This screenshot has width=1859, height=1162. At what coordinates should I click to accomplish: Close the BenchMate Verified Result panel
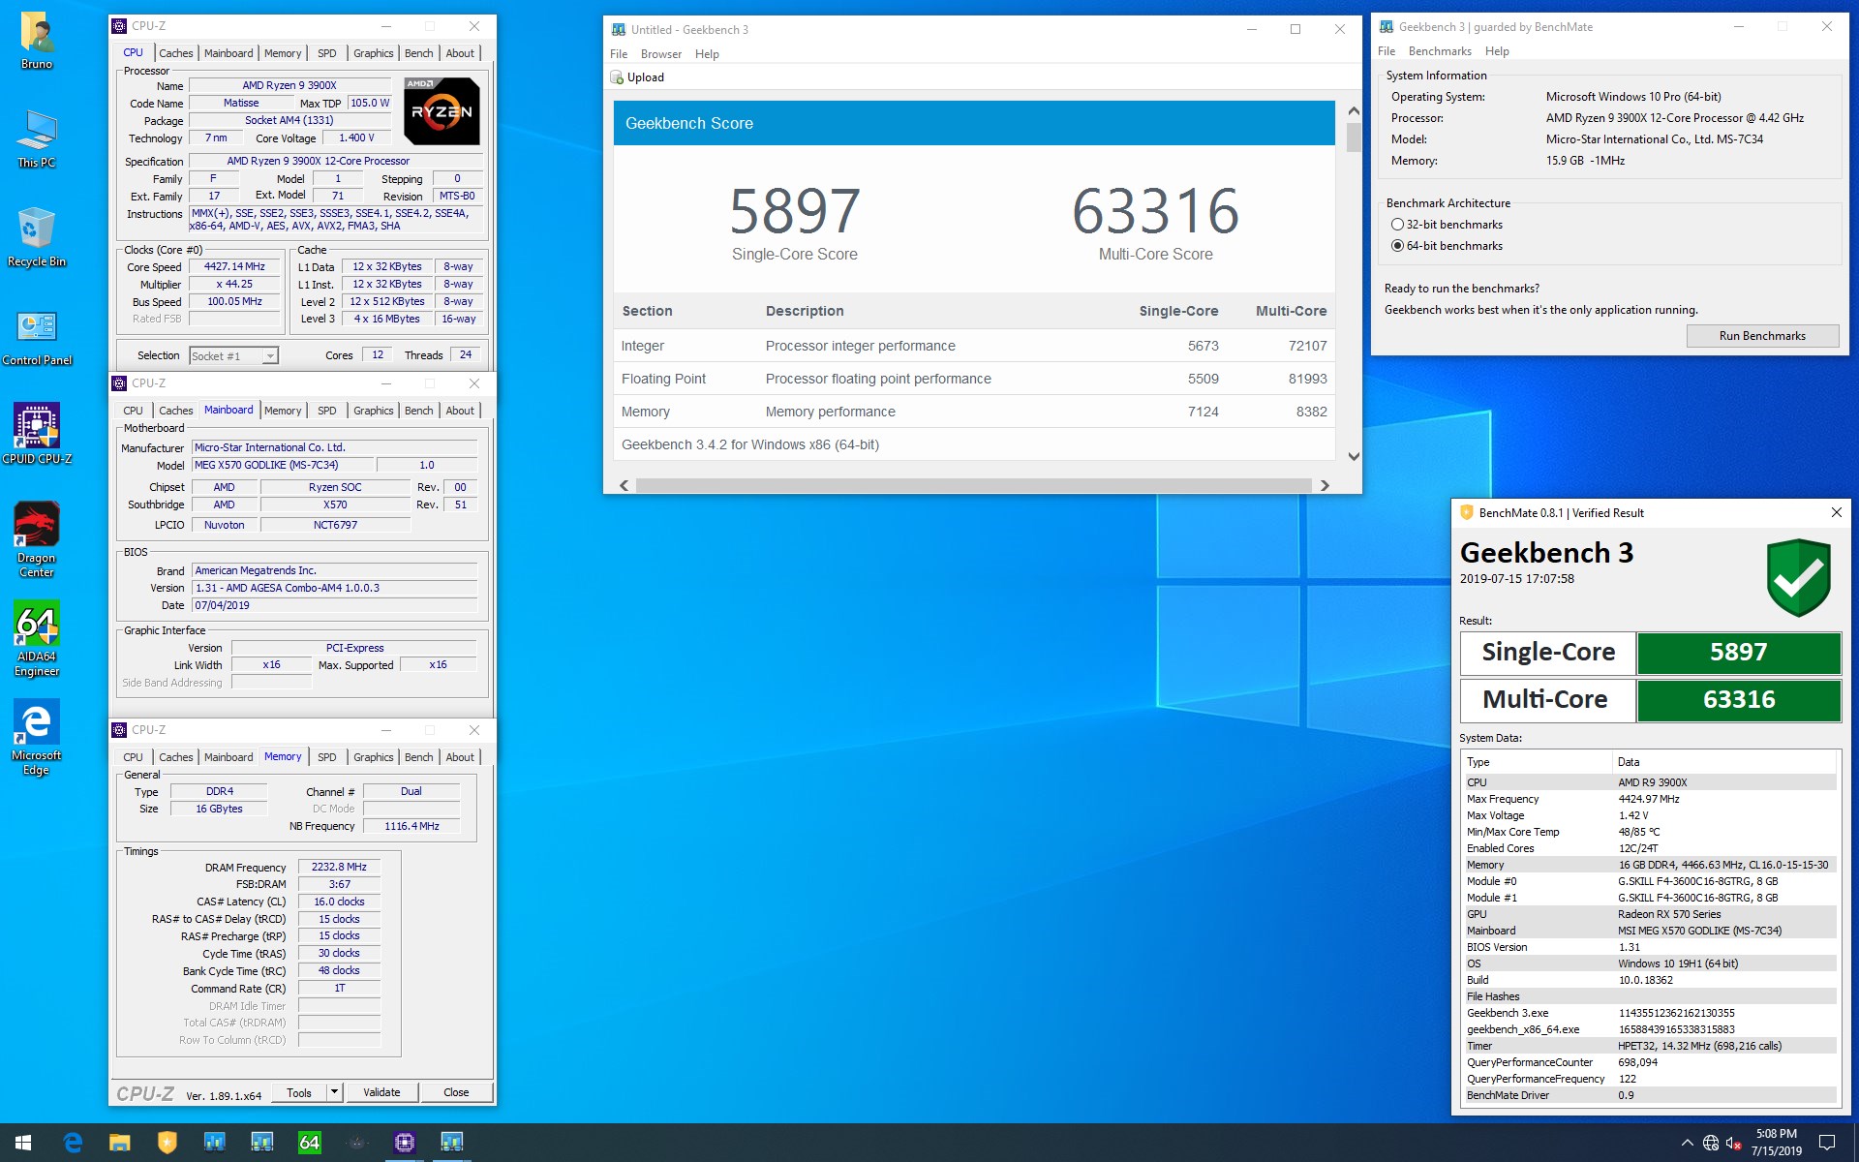point(1837,512)
